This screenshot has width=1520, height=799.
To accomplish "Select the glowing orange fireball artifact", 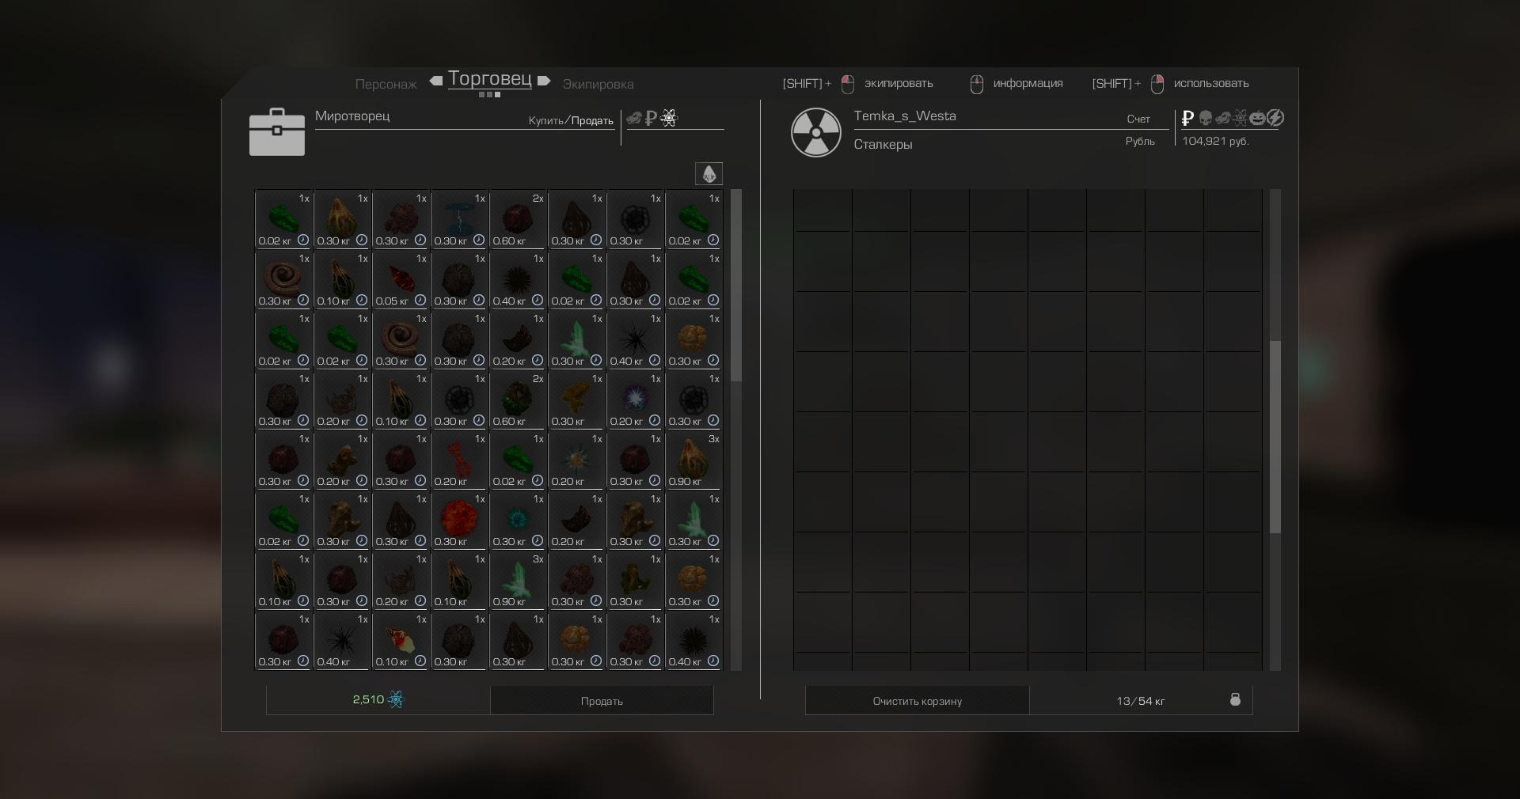I will click(459, 520).
